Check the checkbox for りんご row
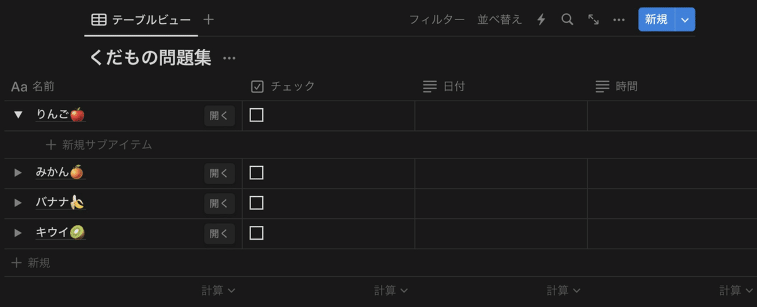 pos(256,115)
